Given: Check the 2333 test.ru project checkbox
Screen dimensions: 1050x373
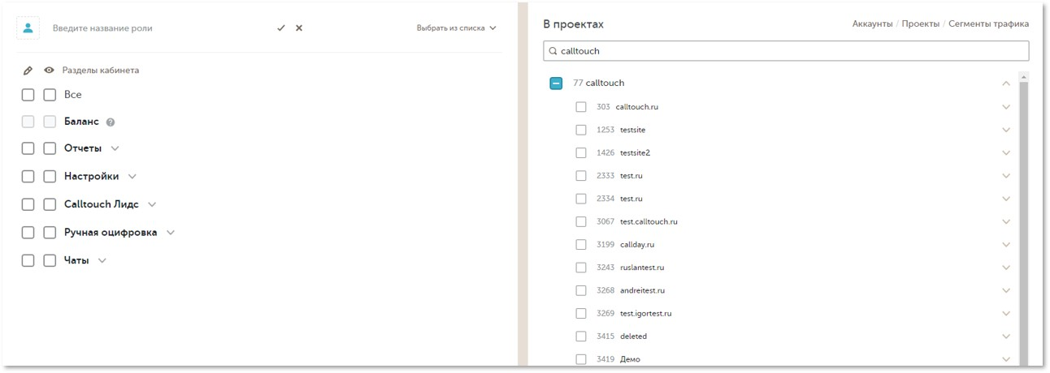Looking at the screenshot, I should (x=581, y=175).
